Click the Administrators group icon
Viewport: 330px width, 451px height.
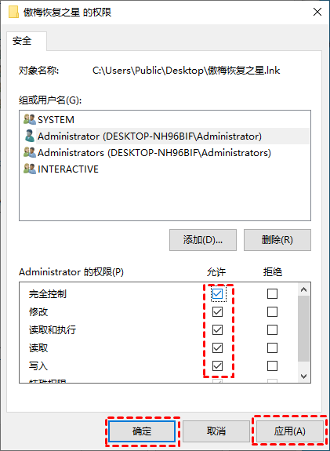30,152
